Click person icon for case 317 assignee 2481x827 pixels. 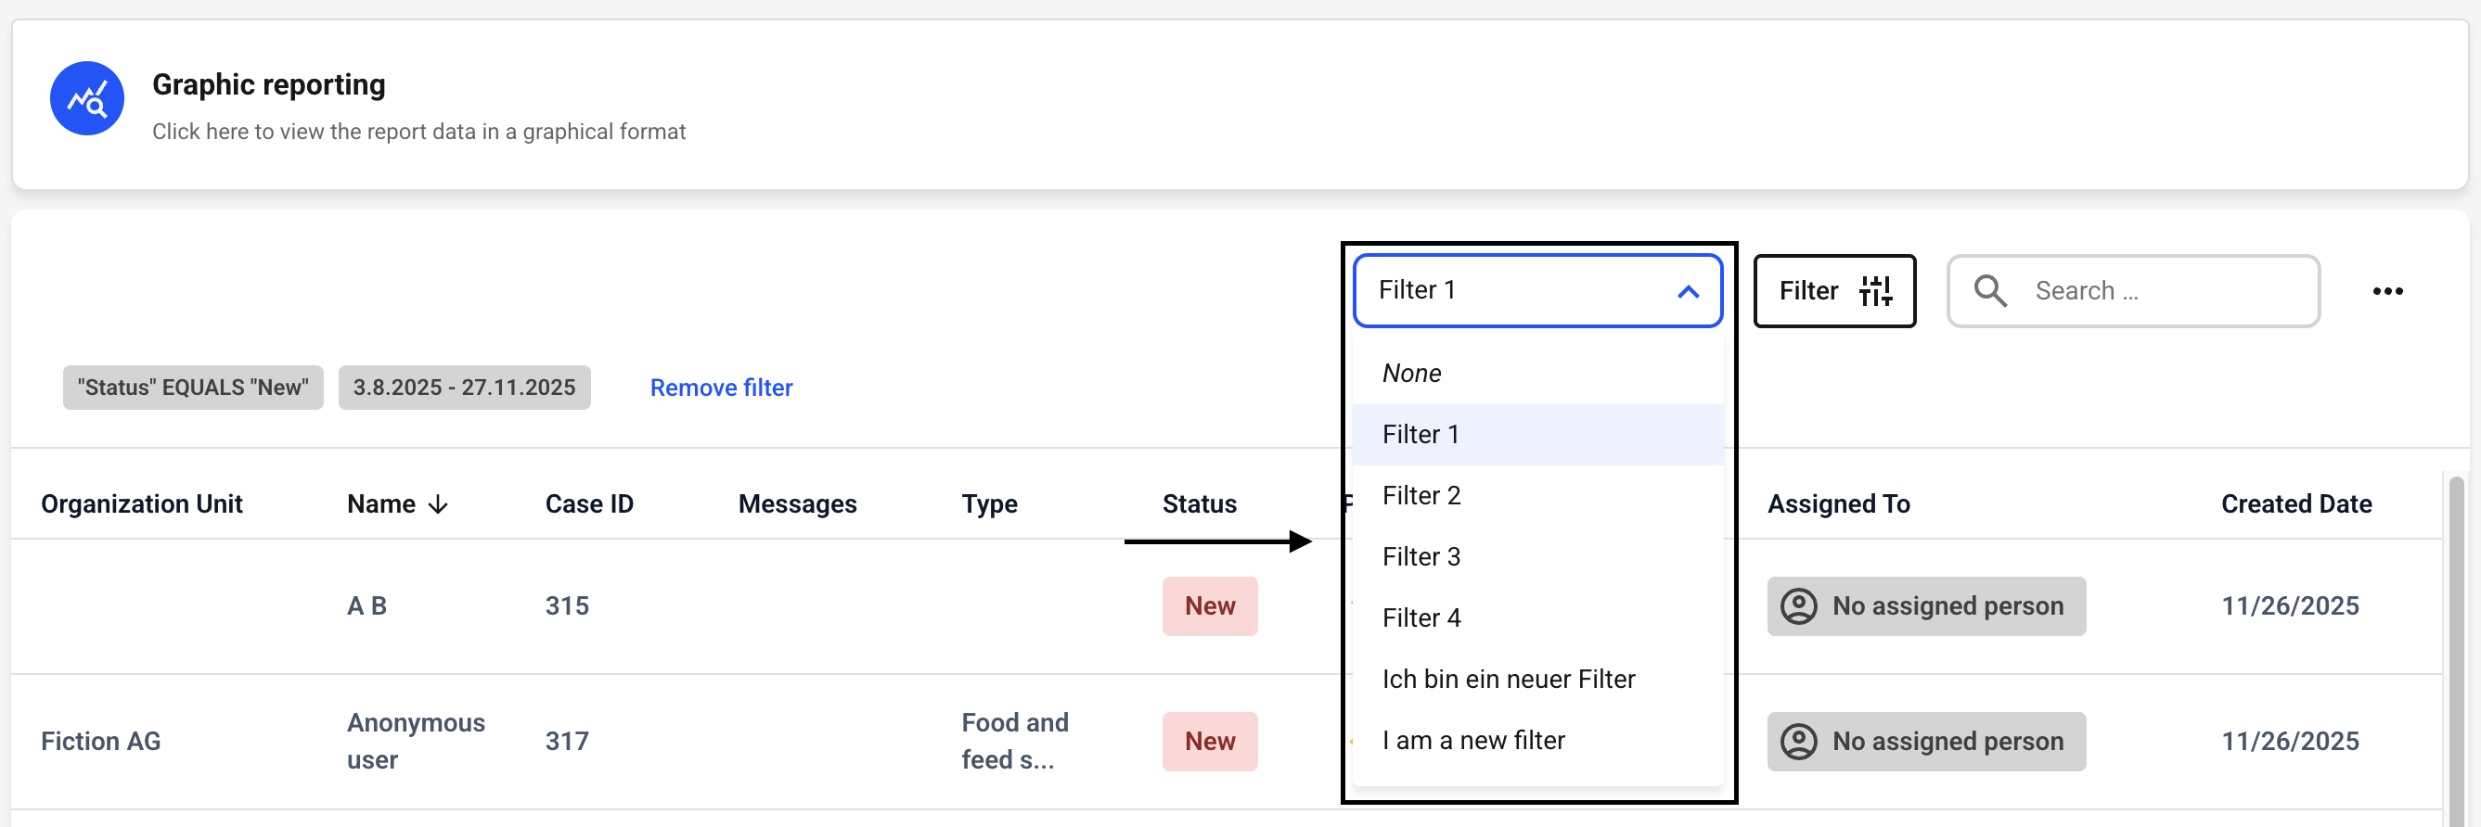(1797, 742)
